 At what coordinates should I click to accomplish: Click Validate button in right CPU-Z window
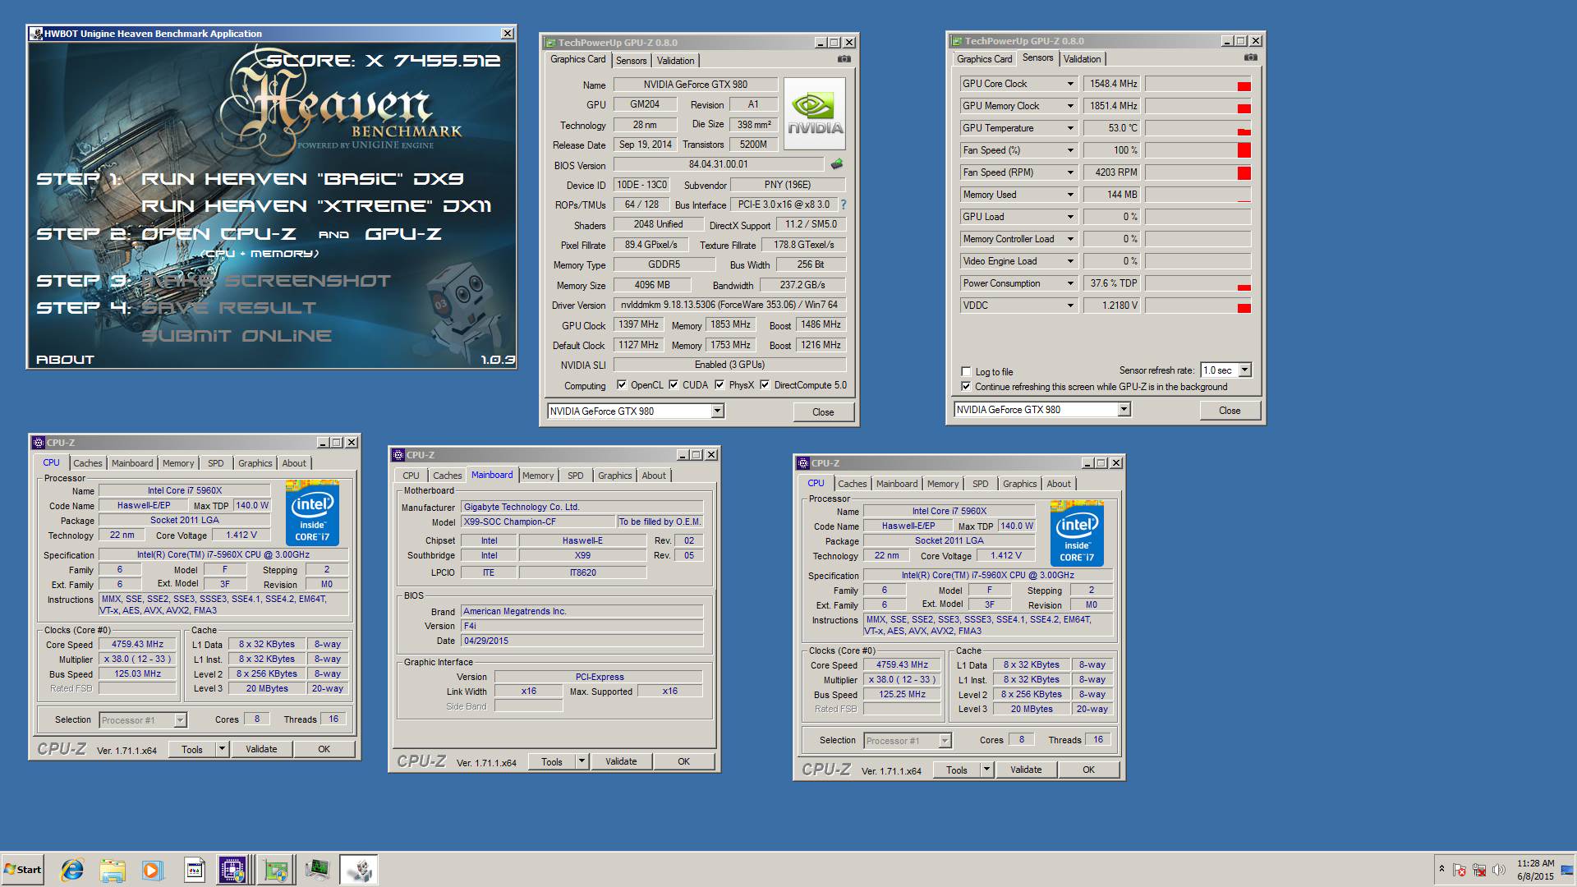tap(1026, 770)
